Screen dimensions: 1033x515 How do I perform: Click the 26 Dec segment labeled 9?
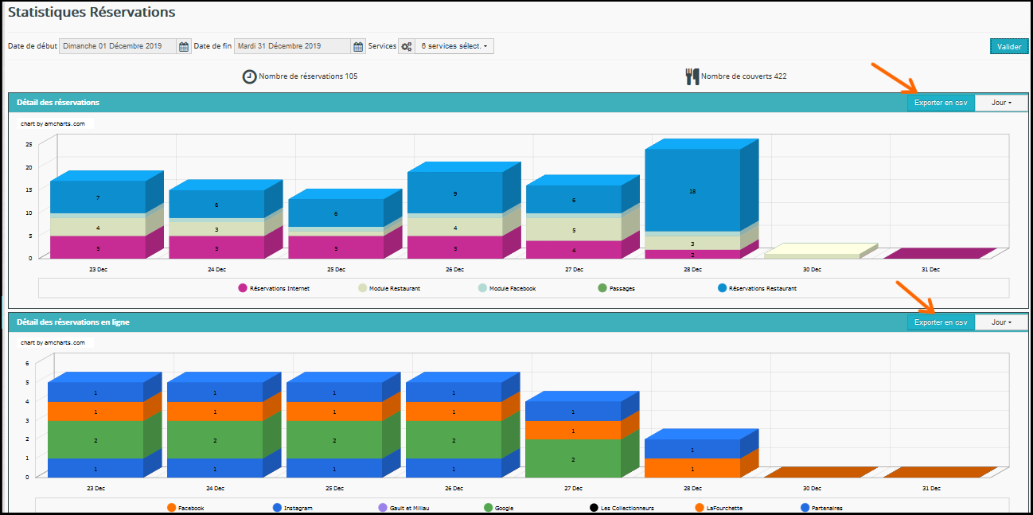coord(454,193)
